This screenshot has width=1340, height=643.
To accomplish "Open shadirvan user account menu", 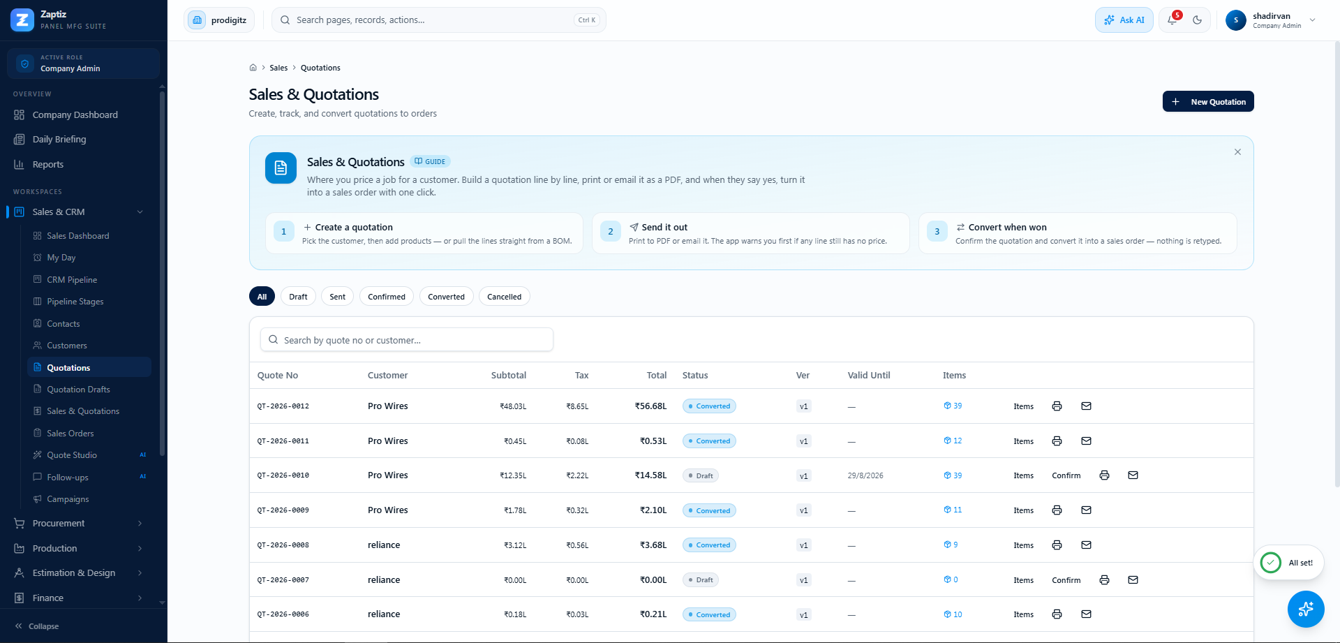I will pyautogui.click(x=1271, y=20).
